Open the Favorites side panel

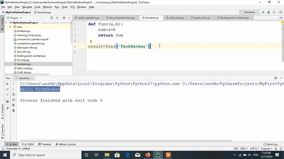(x=2, y=132)
